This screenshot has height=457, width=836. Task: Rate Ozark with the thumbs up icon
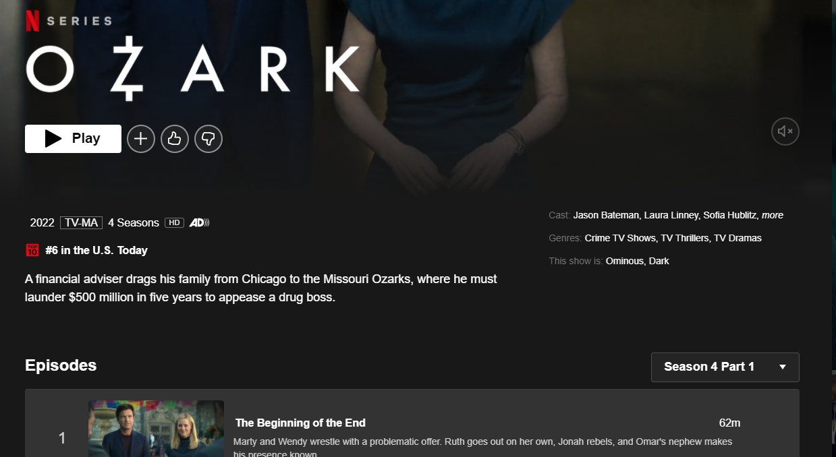[x=175, y=139]
